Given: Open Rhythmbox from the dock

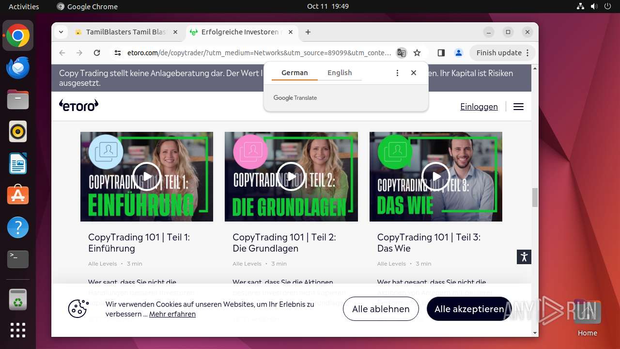Looking at the screenshot, I should point(18,131).
